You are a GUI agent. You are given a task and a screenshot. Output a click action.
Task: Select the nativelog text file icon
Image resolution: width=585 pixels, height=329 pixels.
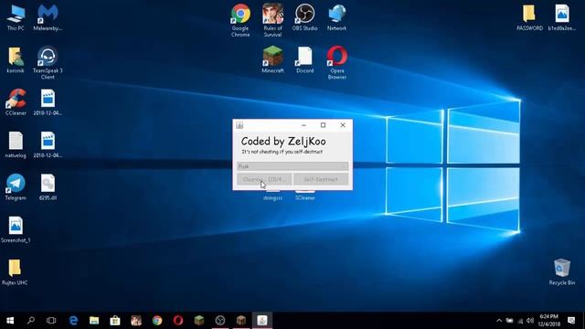coord(16,144)
